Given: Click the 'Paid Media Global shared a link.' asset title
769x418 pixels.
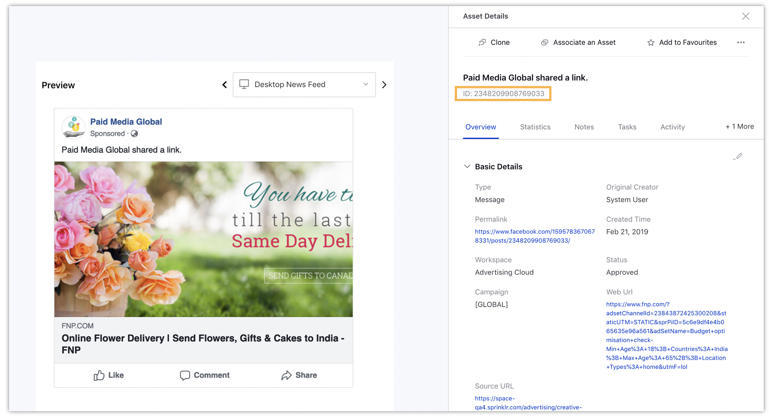Looking at the screenshot, I should tap(525, 77).
